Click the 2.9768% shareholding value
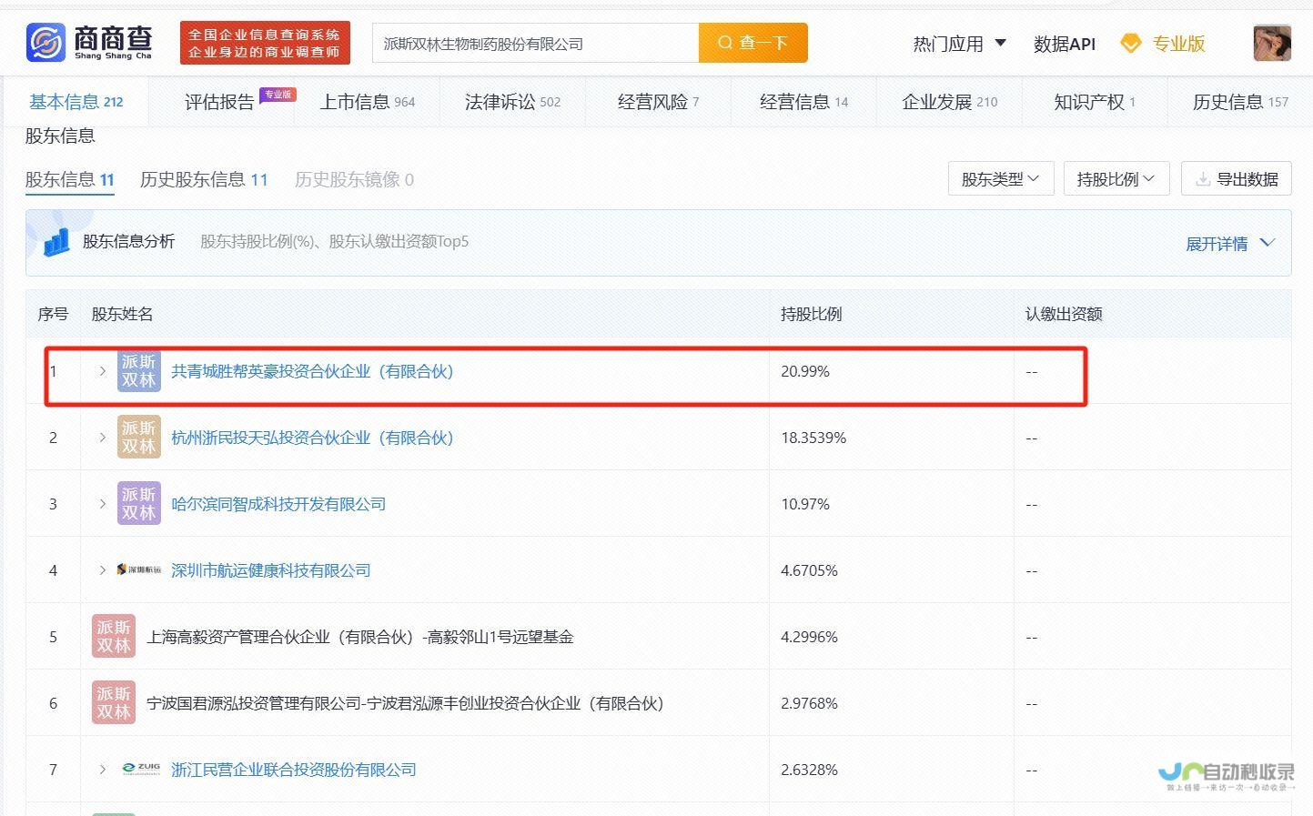1313x816 pixels. [x=809, y=703]
